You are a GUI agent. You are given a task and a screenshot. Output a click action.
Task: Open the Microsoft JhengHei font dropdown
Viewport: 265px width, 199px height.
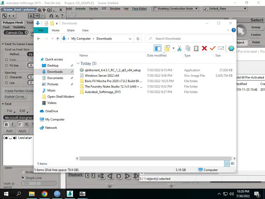(x=18, y=118)
